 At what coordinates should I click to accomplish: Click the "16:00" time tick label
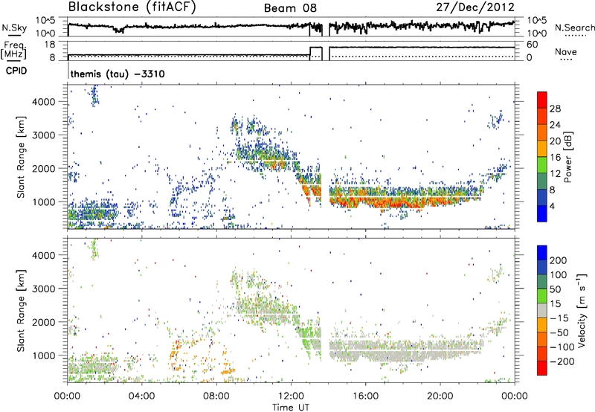[x=365, y=396]
